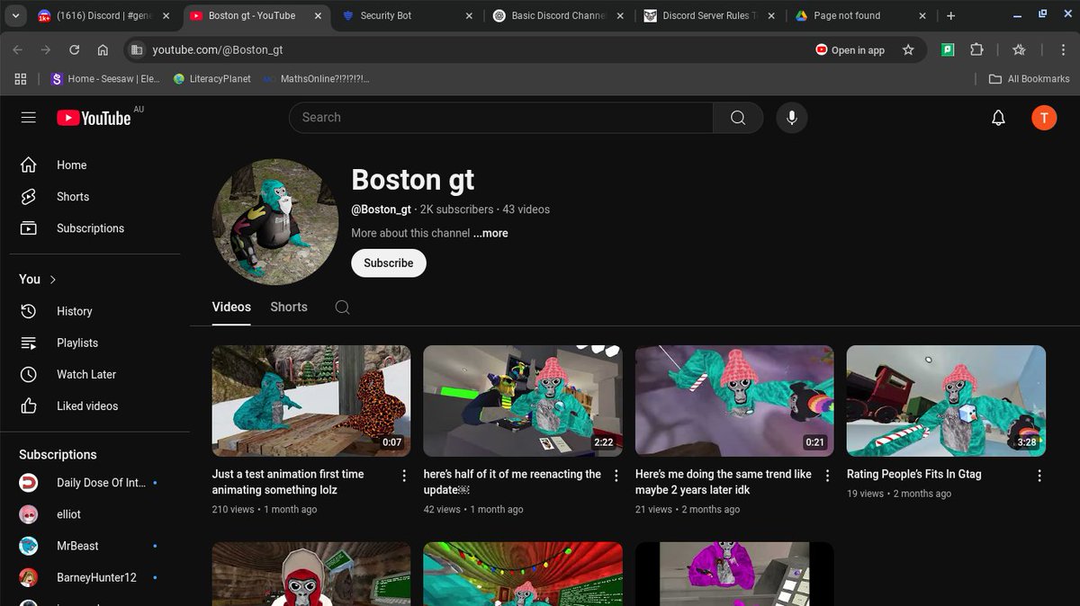Click the browser forward arrow
Screen dimensions: 1080x606
tap(46, 50)
